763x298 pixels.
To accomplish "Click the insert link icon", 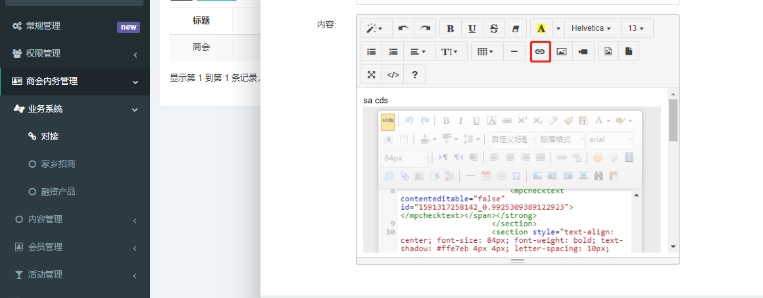I will click(540, 51).
